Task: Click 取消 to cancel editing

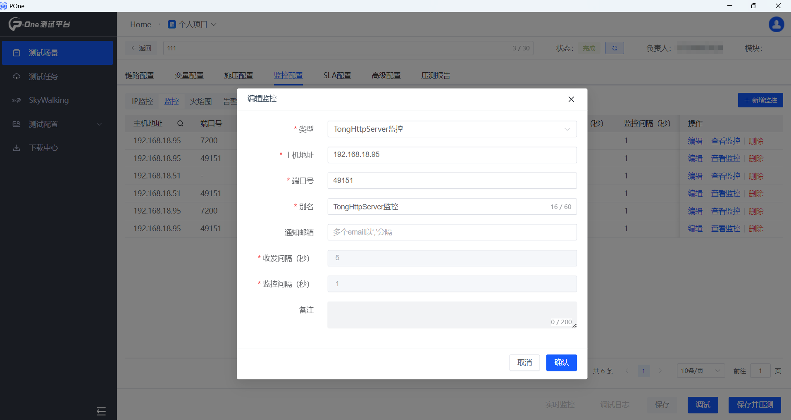Action: click(524, 363)
